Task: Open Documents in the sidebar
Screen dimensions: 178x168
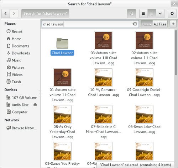Action: (20, 46)
